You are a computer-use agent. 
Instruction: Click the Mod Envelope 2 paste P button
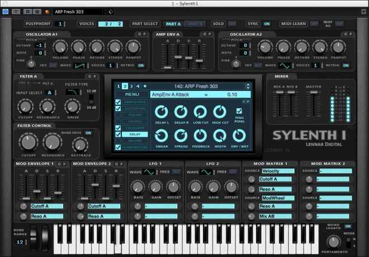[x=121, y=164]
